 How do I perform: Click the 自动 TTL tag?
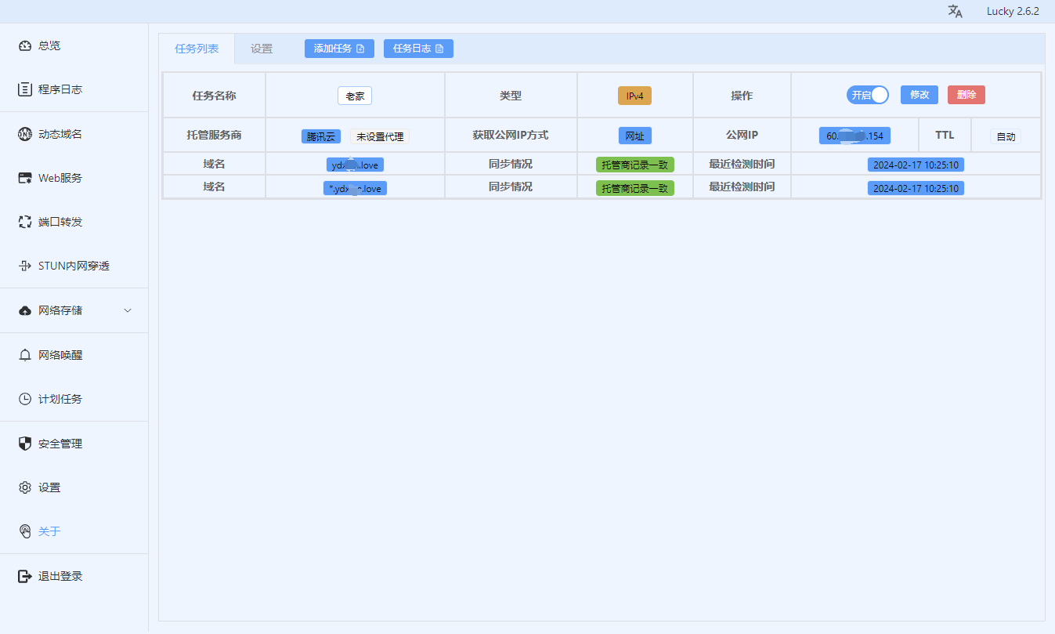pyautogui.click(x=1006, y=136)
